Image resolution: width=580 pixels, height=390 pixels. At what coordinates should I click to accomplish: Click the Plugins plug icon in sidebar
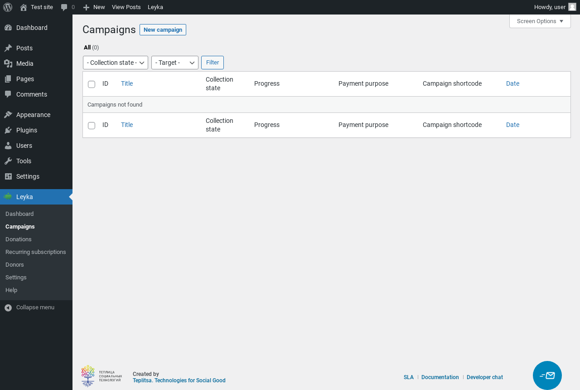[x=8, y=130]
